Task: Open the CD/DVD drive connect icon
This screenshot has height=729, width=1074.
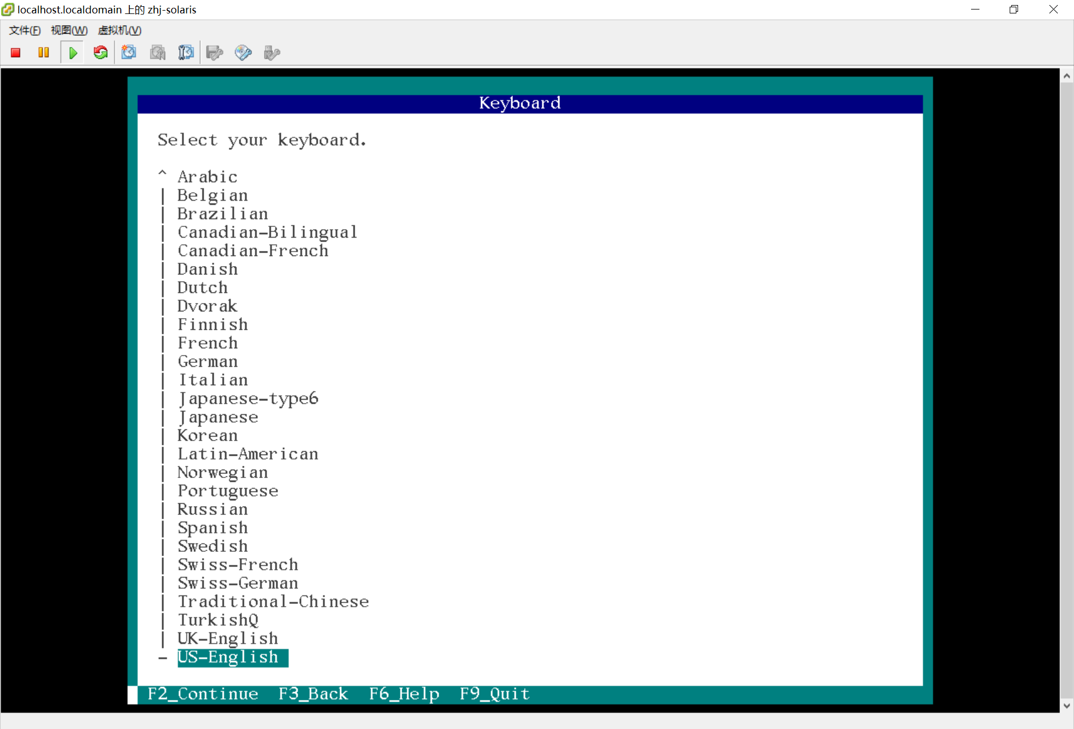Action: pos(243,53)
